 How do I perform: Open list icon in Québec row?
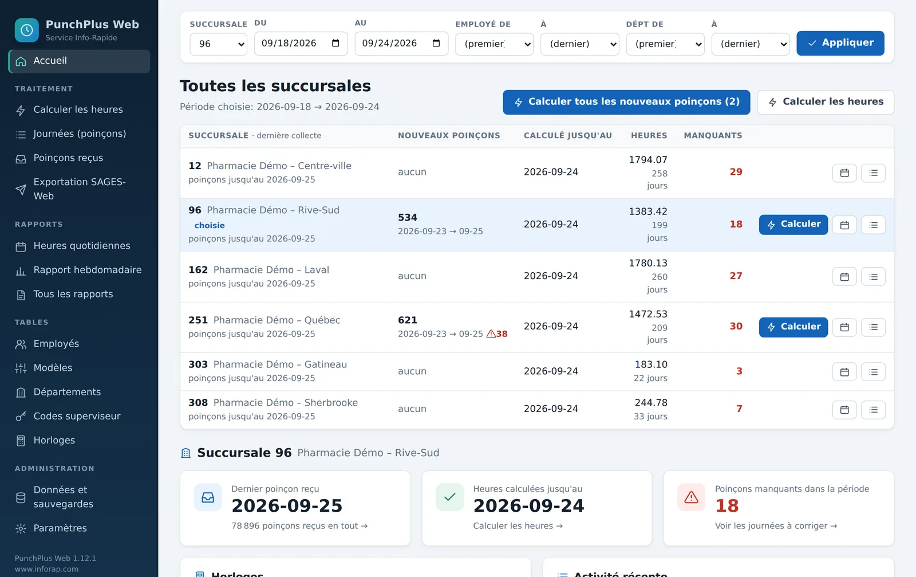[874, 327]
